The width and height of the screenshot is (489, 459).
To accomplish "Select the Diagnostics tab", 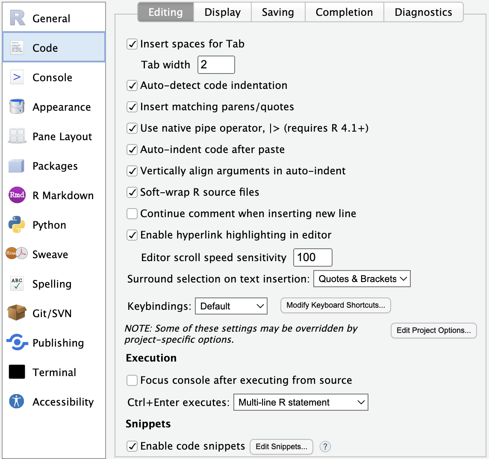I will [x=423, y=12].
